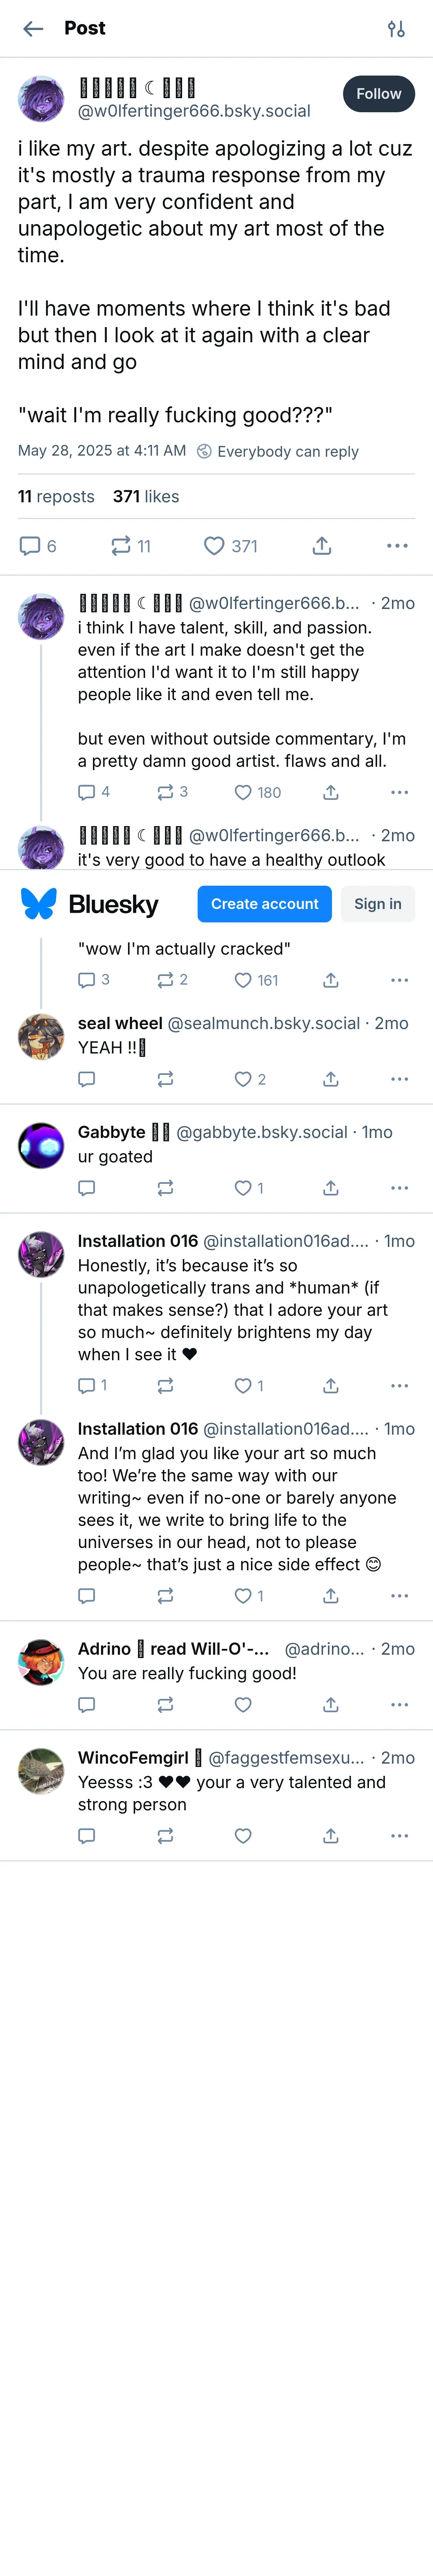Image resolution: width=433 pixels, height=2576 pixels.
Task: Repost Gabbyte's "ur goated" reply
Action: (165, 1188)
